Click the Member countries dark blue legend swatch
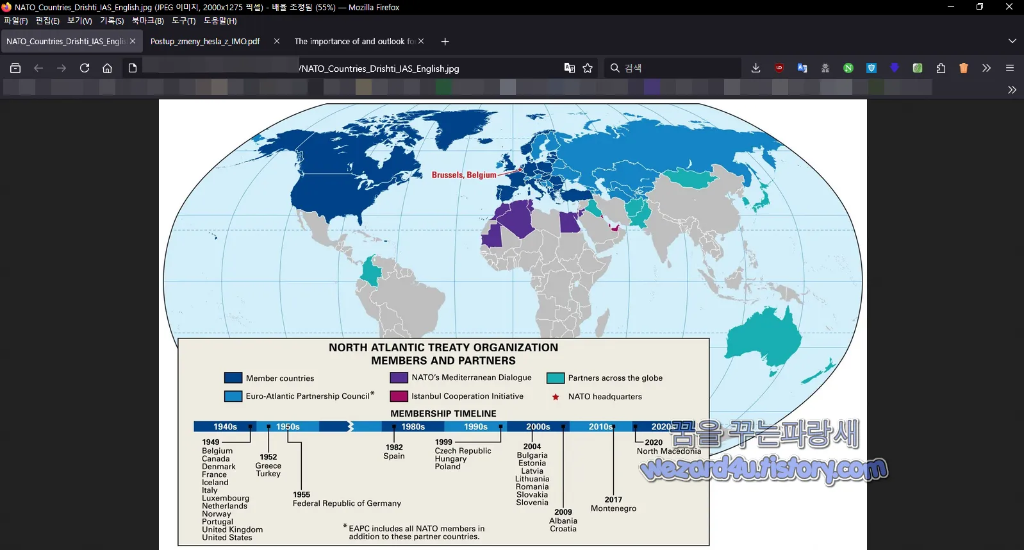The image size is (1024, 550). 233,378
